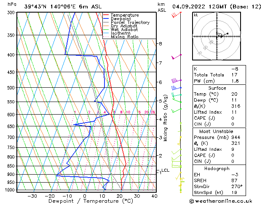Click the 'hPa' pressure axis unit label
Image resolution: width=265 pixels, height=204 pixels.
(x=12, y=4)
